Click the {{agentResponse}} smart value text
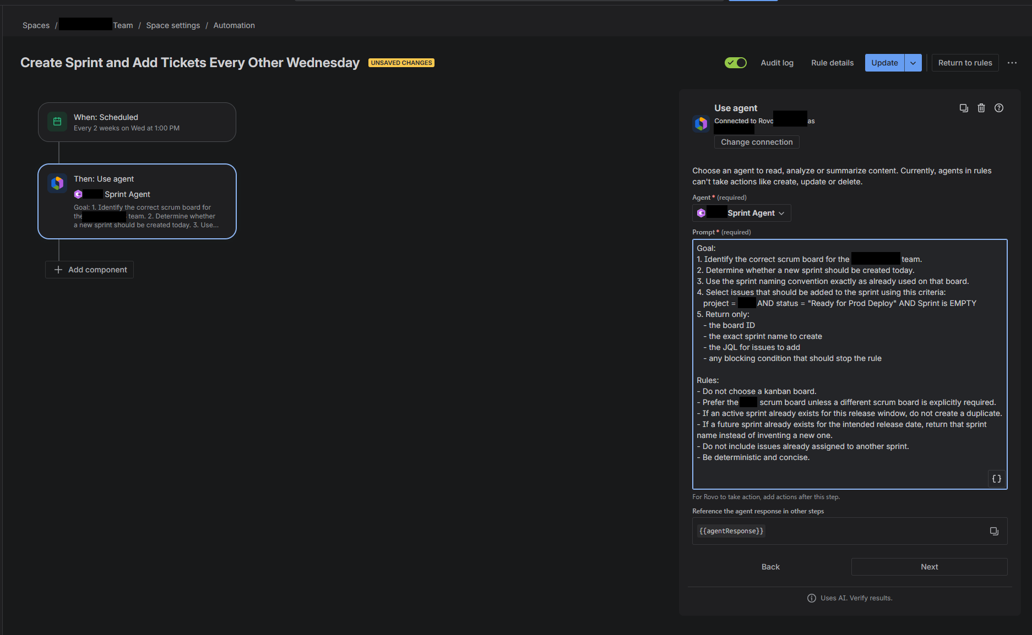Image resolution: width=1032 pixels, height=635 pixels. (731, 531)
